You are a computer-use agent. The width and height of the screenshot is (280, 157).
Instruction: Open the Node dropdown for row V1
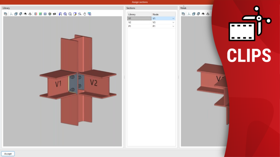(x=173, y=19)
